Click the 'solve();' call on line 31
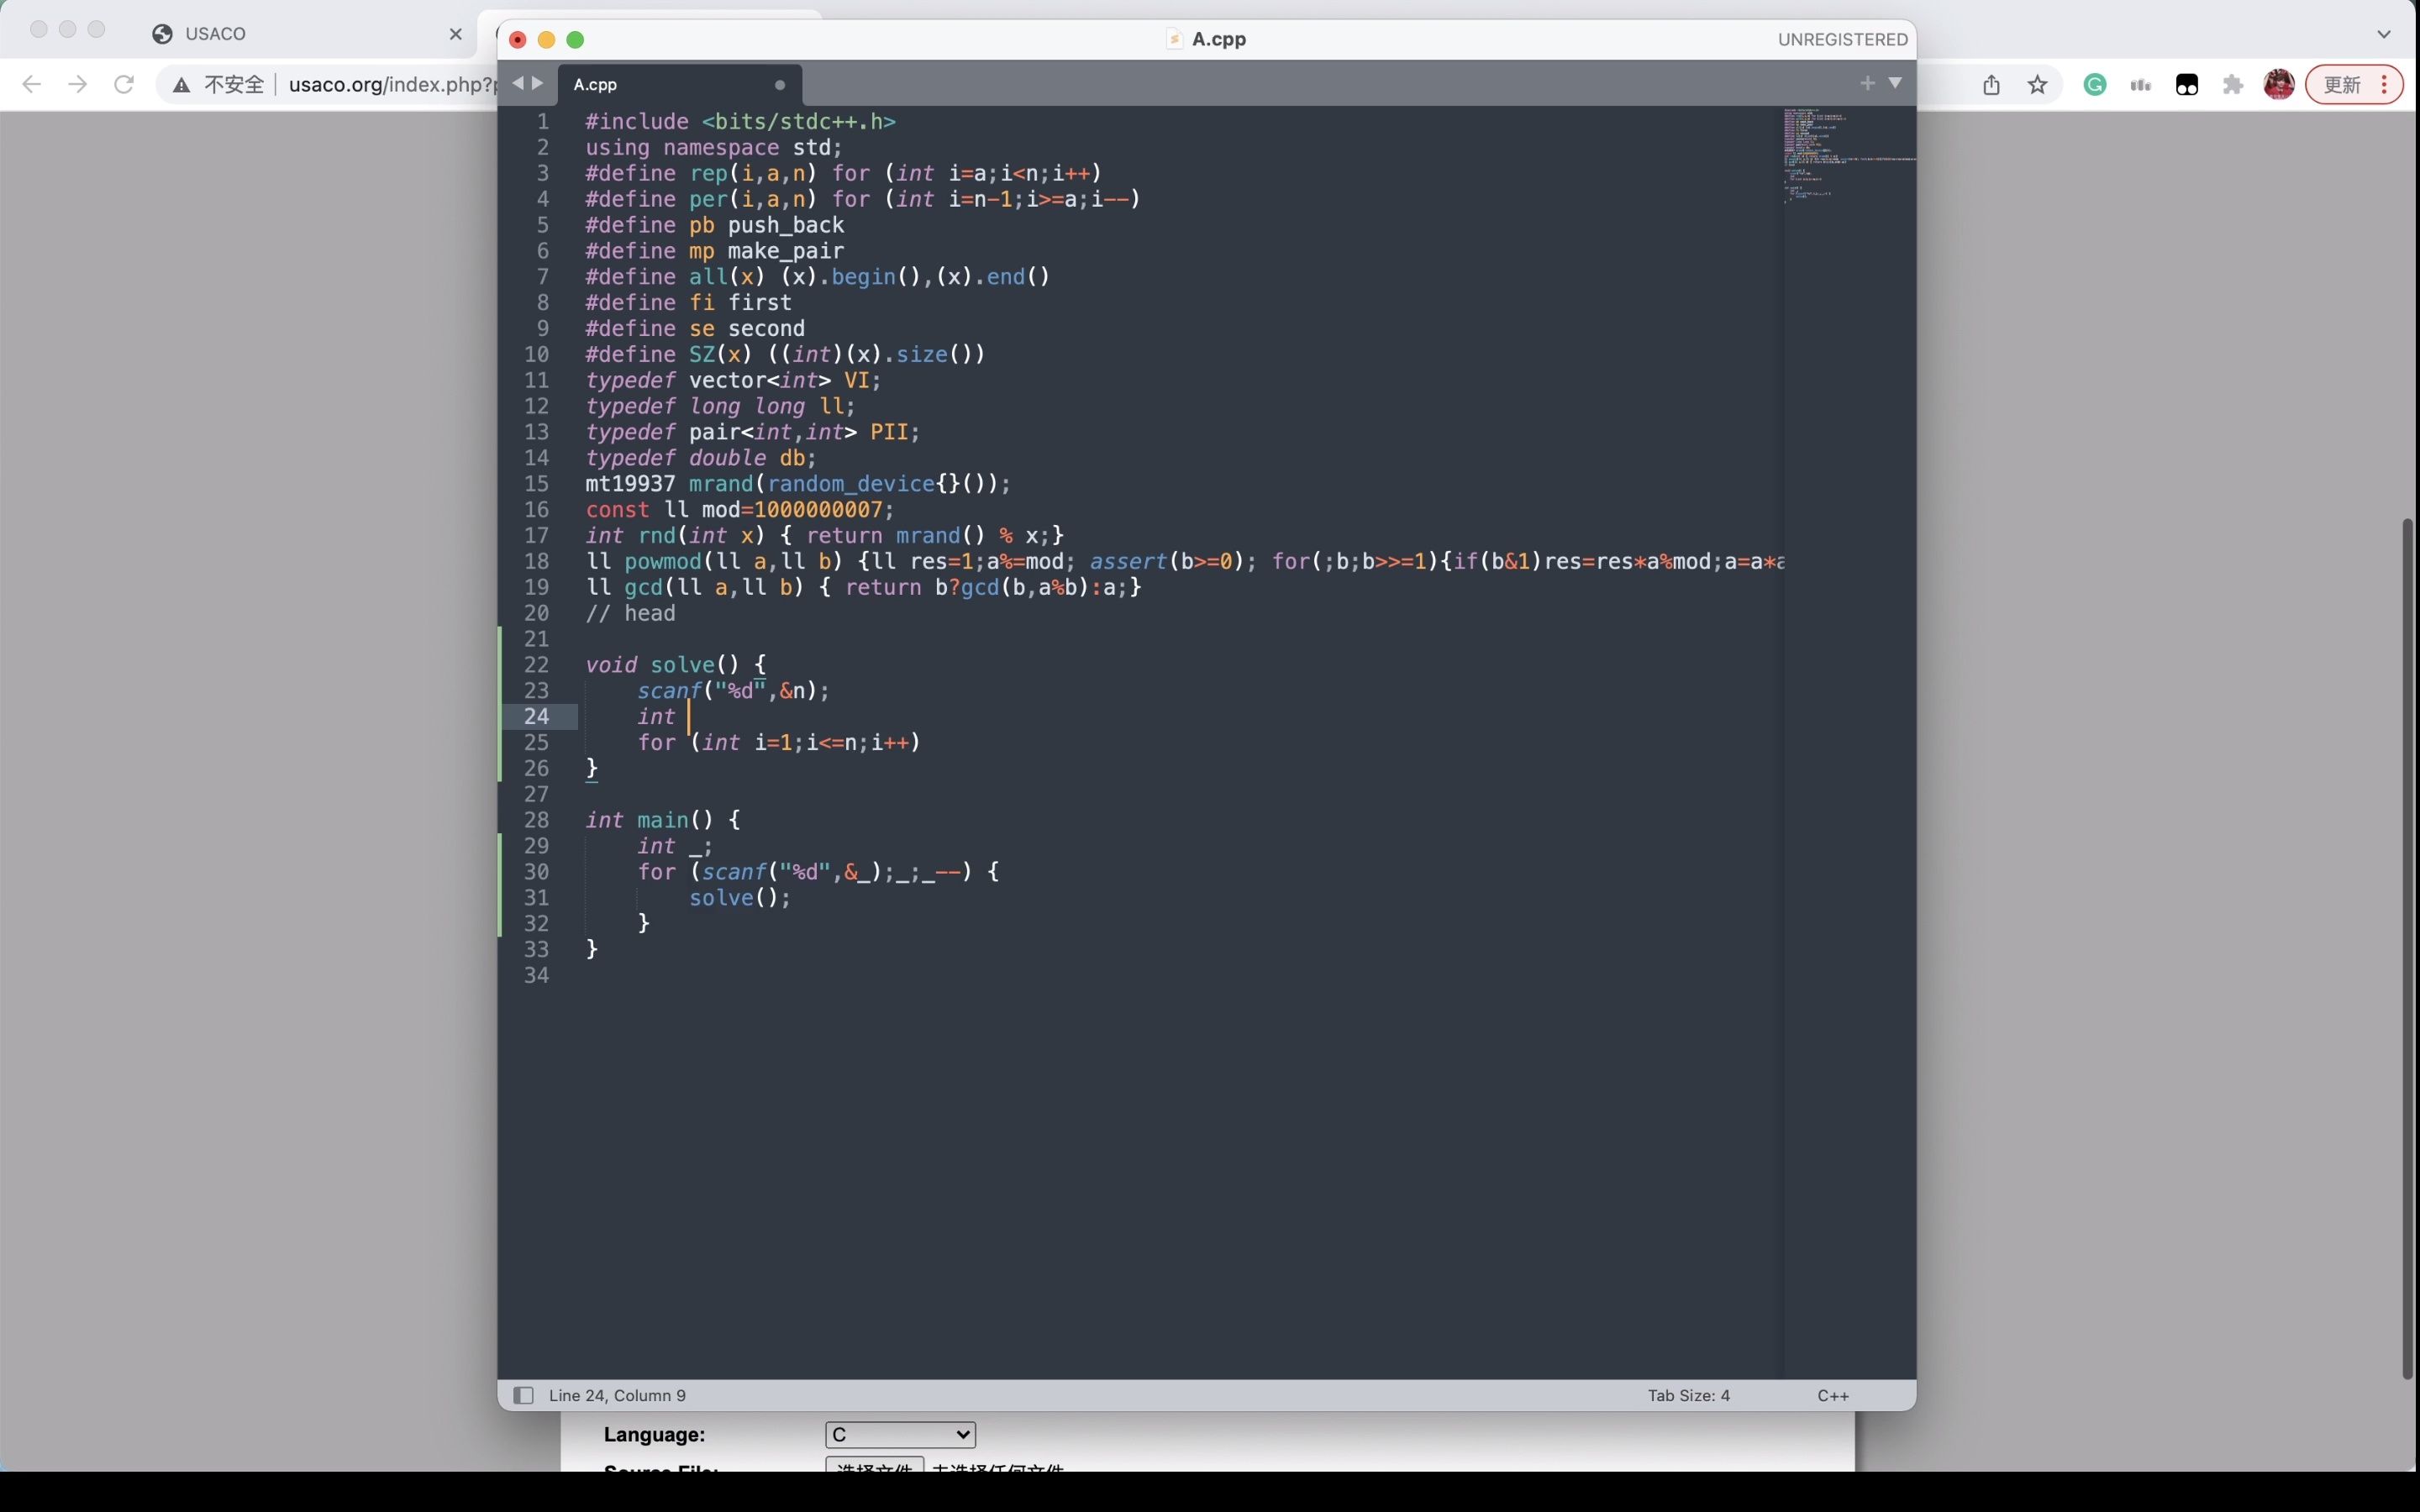This screenshot has width=2420, height=1512. (740, 898)
